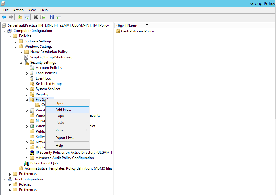Select the ServerFaultPractice root policy node
The image size is (276, 195).
(x=58, y=25)
